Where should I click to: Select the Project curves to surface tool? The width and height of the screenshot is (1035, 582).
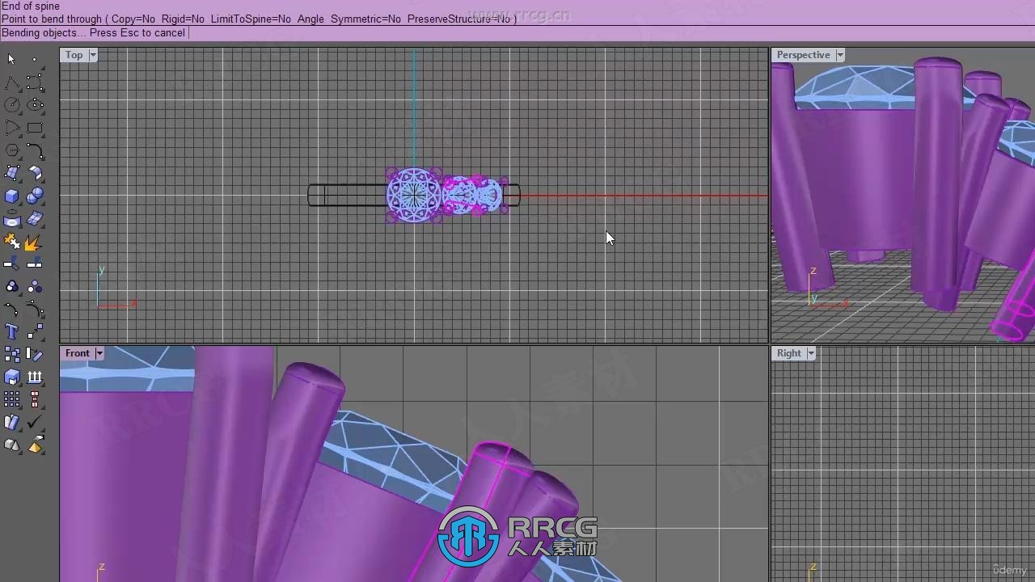pyautogui.click(x=11, y=219)
